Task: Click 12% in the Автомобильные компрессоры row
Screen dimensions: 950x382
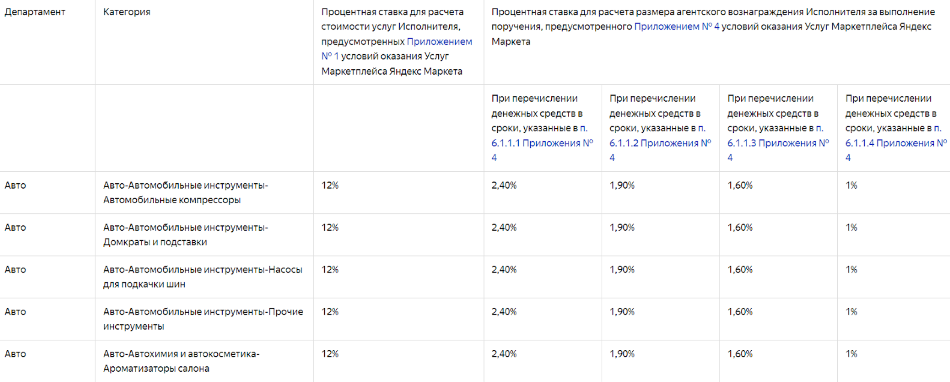Action: click(330, 185)
